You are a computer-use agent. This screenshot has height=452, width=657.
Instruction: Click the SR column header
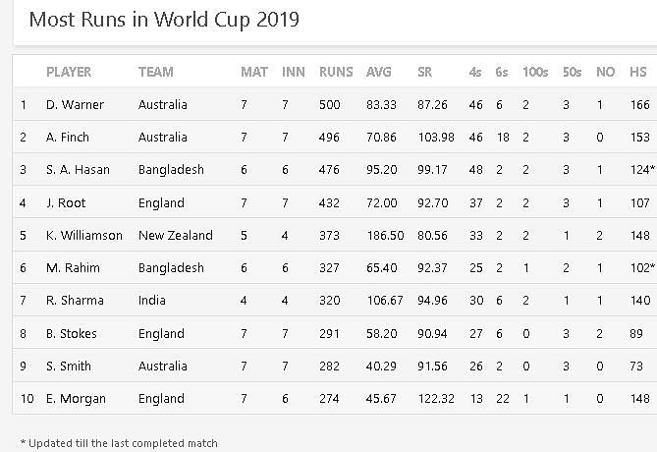pos(424,72)
